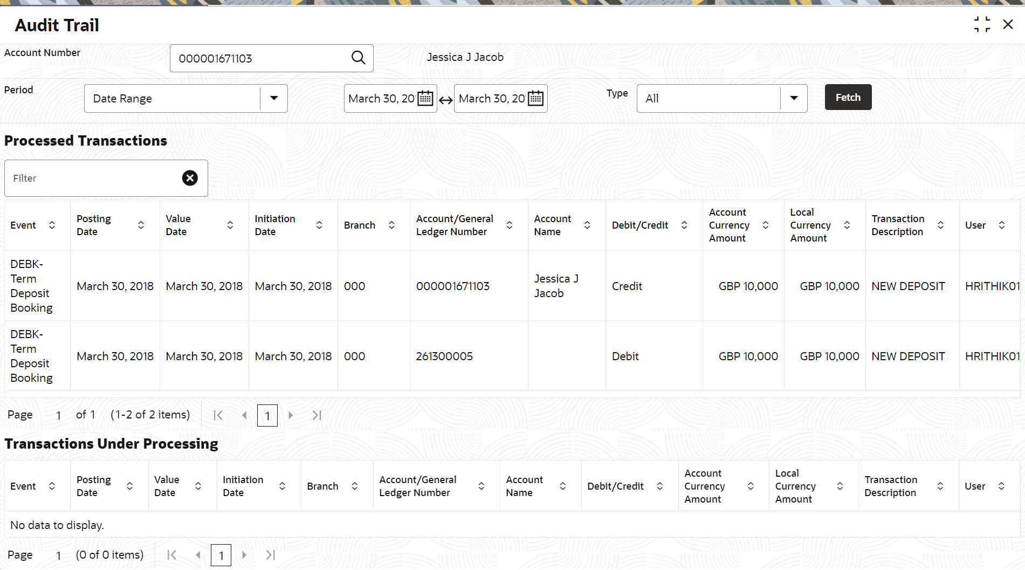This screenshot has width=1025, height=570.
Task: Click the Processed Transactions heading
Action: coord(86,141)
